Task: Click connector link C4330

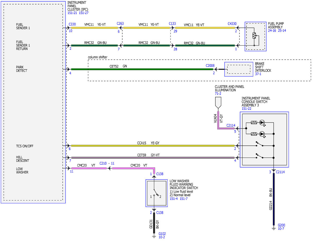Action: tap(232, 23)
